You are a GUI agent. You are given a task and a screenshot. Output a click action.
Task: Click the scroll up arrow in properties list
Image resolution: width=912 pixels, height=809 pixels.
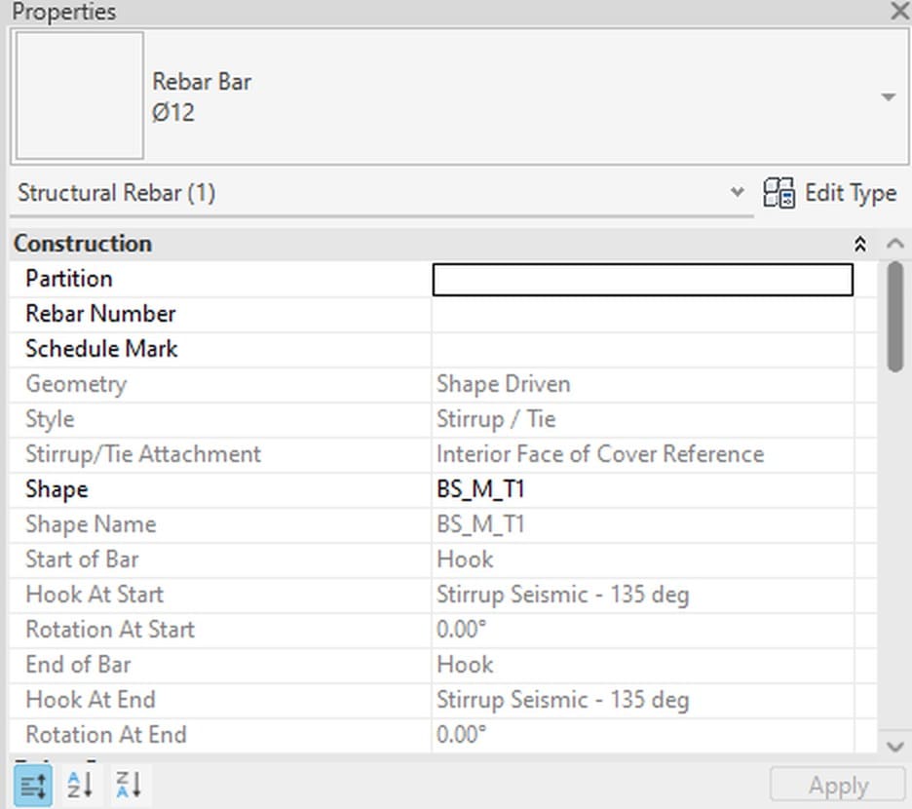[895, 244]
